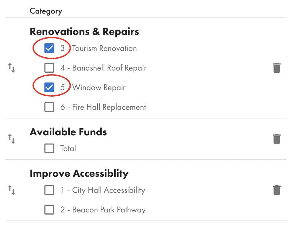This screenshot has height=230, width=299.
Task: Select the Improve Accessiblity heading
Action: click(79, 174)
